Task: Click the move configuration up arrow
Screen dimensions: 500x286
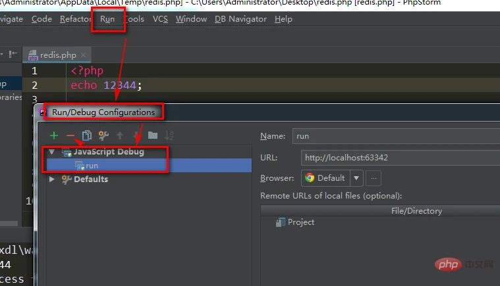Action: (120, 135)
